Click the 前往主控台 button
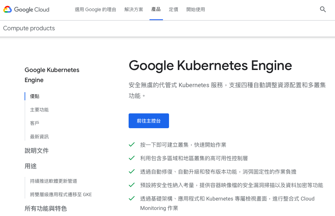The width and height of the screenshot is (335, 216). (148, 121)
